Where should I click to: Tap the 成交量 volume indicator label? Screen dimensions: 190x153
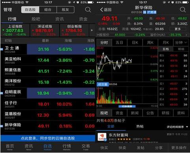click(103, 84)
